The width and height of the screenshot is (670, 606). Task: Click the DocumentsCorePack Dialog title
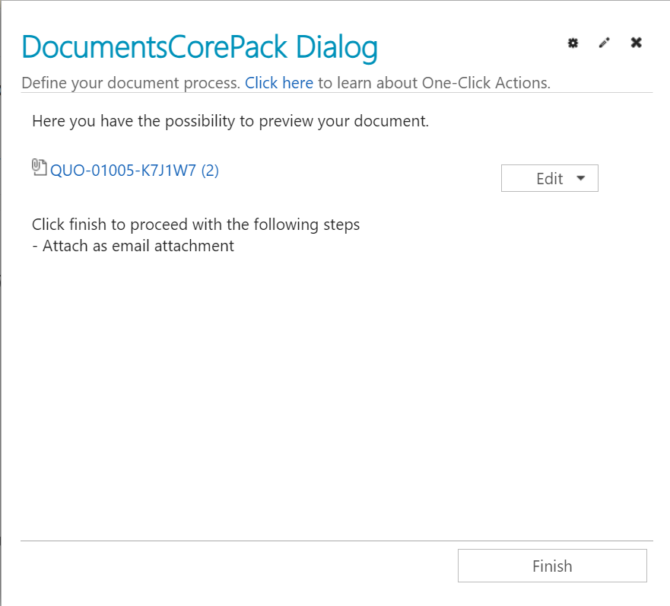click(x=199, y=48)
